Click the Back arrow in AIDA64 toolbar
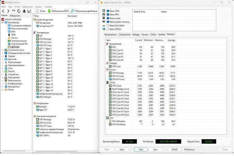 tap(3, 11)
